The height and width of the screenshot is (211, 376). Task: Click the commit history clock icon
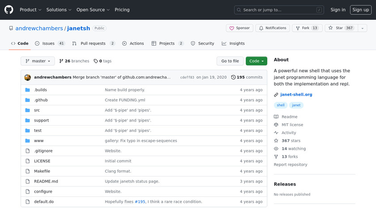tap(233, 77)
